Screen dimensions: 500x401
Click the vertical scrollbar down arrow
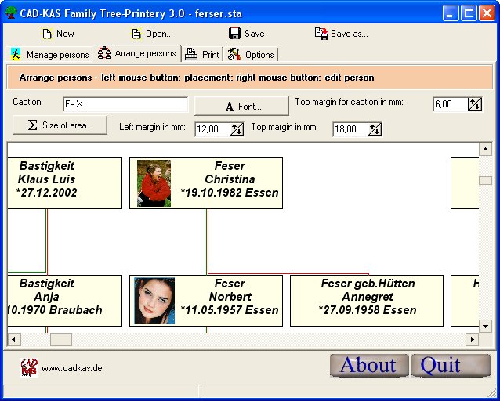click(x=485, y=327)
